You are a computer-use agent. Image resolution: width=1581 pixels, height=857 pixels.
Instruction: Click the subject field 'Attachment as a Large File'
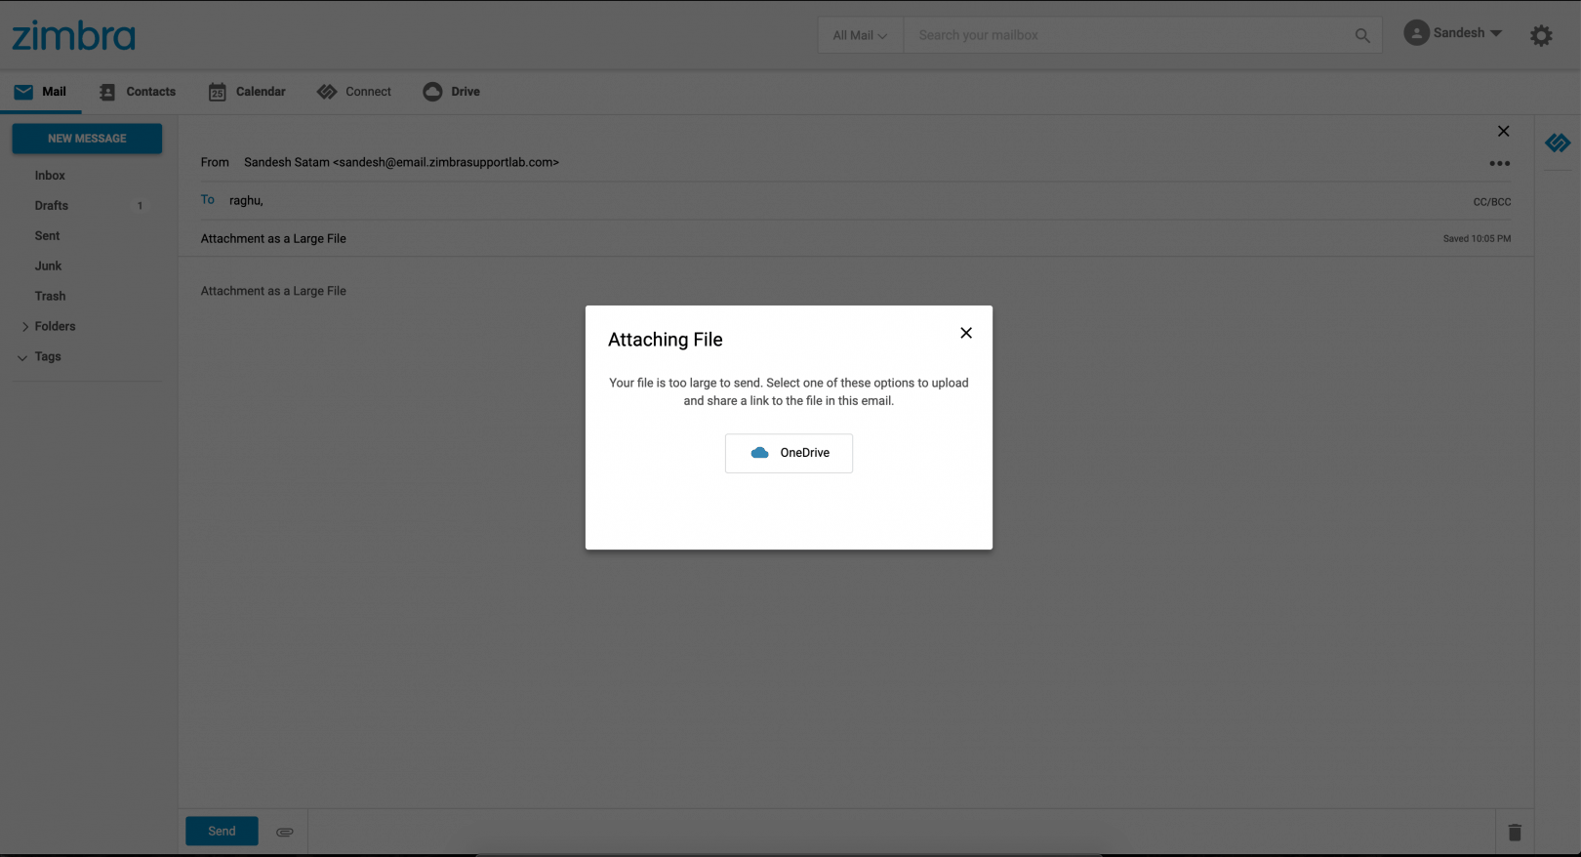(x=273, y=239)
